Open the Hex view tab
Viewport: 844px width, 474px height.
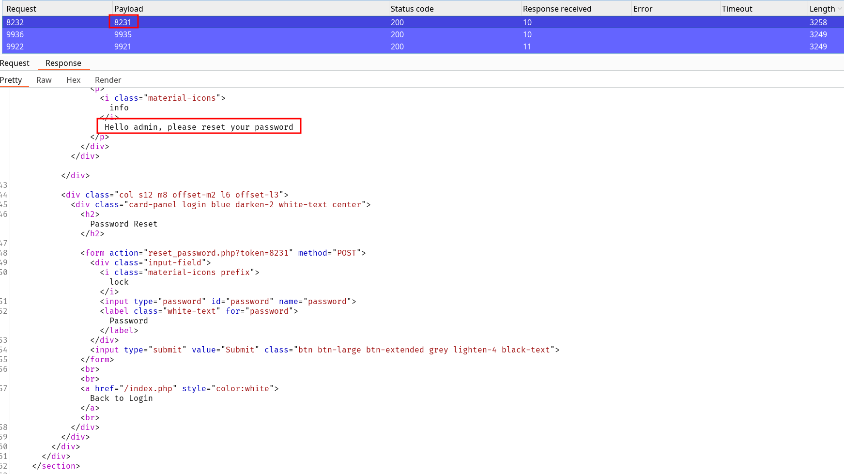point(74,80)
